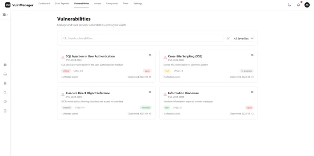Click the document icon in sidebar
314x156 pixels.
point(5,111)
